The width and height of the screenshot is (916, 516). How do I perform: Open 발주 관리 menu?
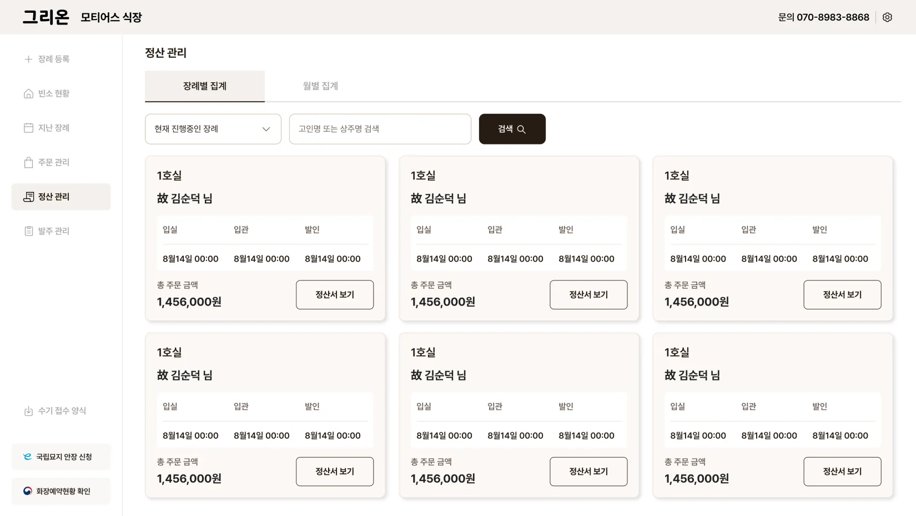[x=61, y=231]
